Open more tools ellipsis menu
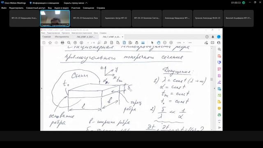 click(190, 43)
